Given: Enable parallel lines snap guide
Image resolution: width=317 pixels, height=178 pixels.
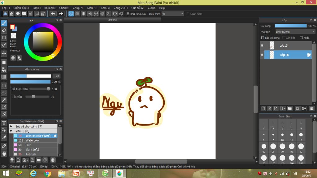Looking at the screenshot, I should [77, 14].
